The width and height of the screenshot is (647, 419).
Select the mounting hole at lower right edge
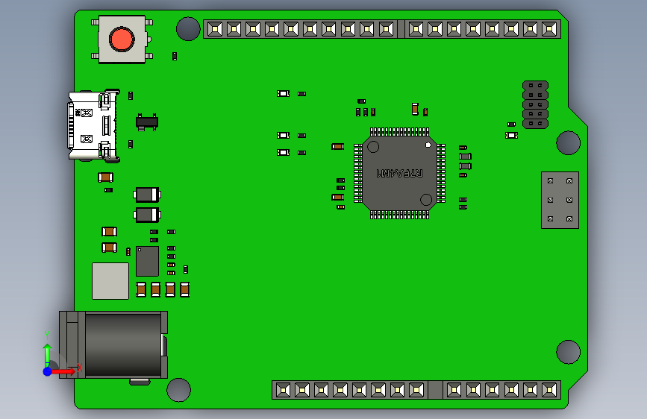click(568, 352)
